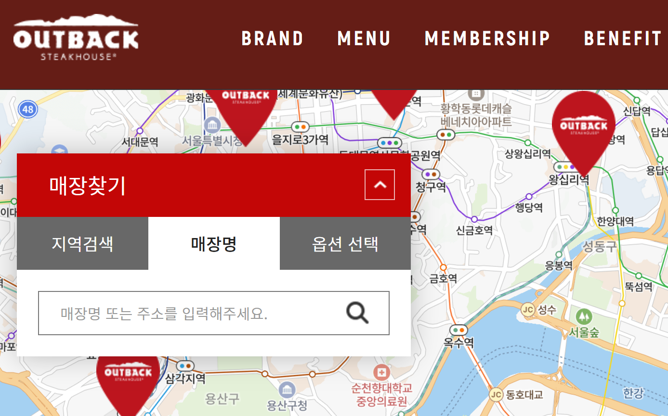The height and width of the screenshot is (416, 668).
Task: Switch to the 지역검색 tab
Action: (x=82, y=243)
